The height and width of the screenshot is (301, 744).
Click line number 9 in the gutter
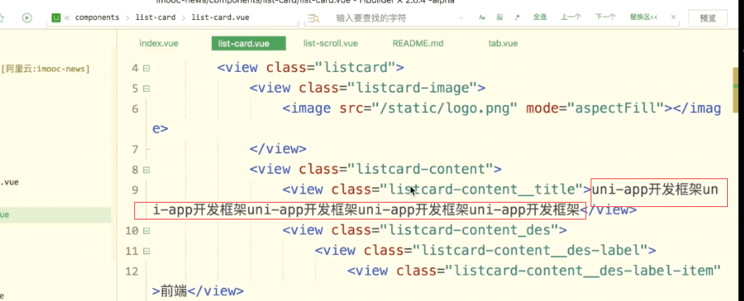coord(135,190)
